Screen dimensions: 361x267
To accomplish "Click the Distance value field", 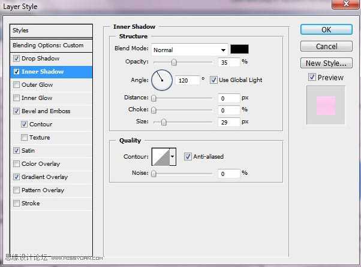I will click(x=229, y=98).
